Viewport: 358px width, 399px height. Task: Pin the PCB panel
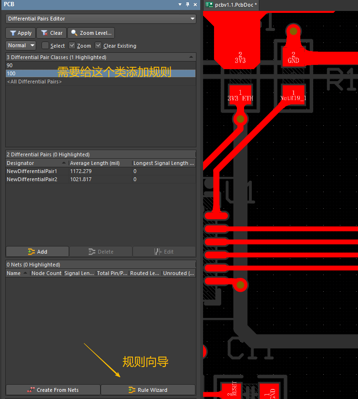pyautogui.click(x=187, y=4)
